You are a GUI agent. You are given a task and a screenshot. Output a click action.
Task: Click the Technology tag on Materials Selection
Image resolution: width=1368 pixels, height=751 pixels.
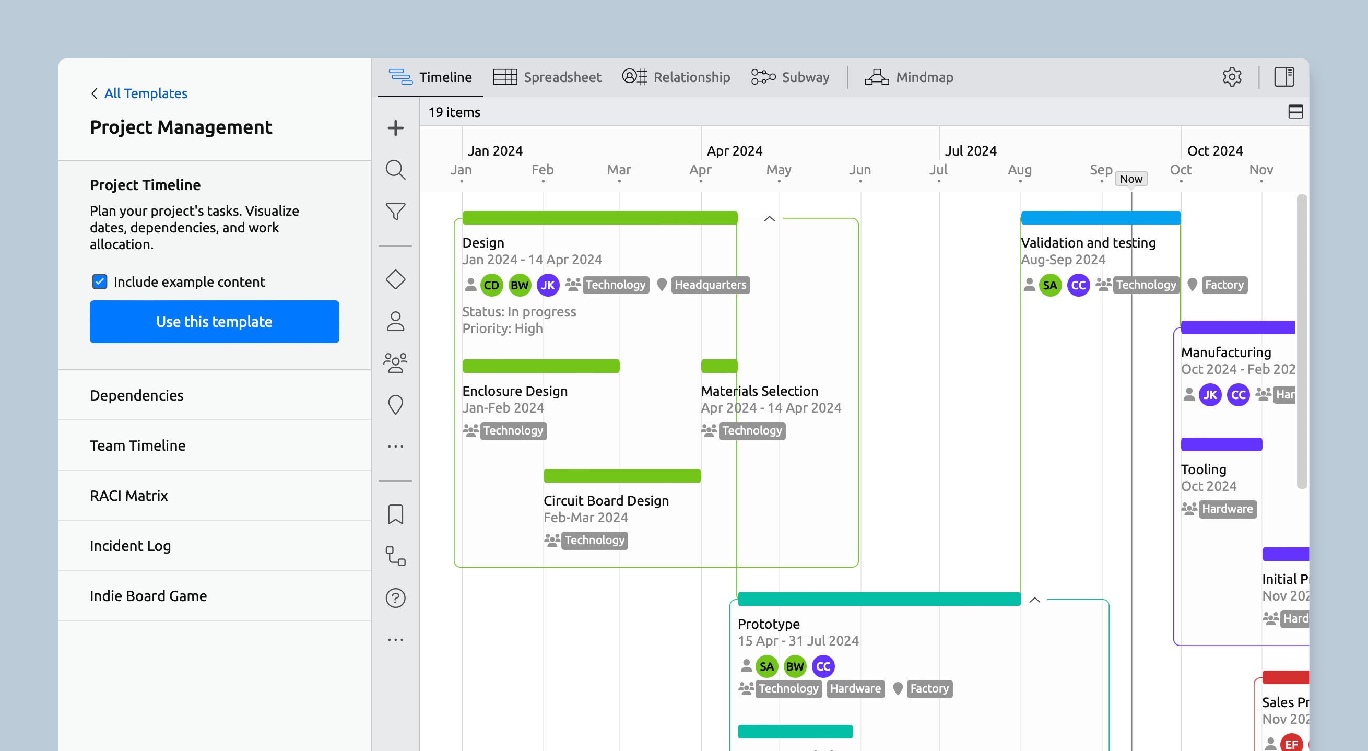point(752,431)
